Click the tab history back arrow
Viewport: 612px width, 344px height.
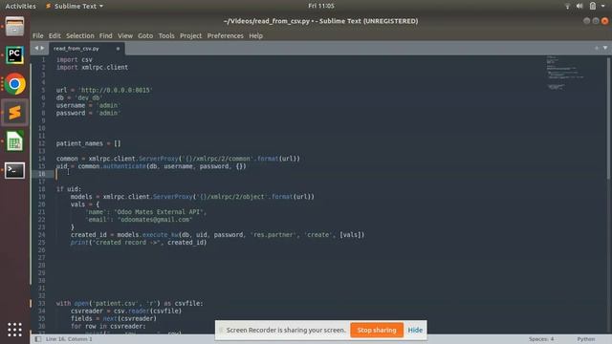pos(36,48)
